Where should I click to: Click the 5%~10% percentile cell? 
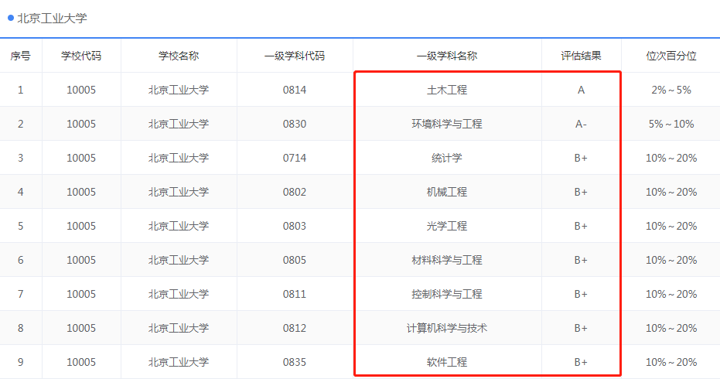point(671,124)
